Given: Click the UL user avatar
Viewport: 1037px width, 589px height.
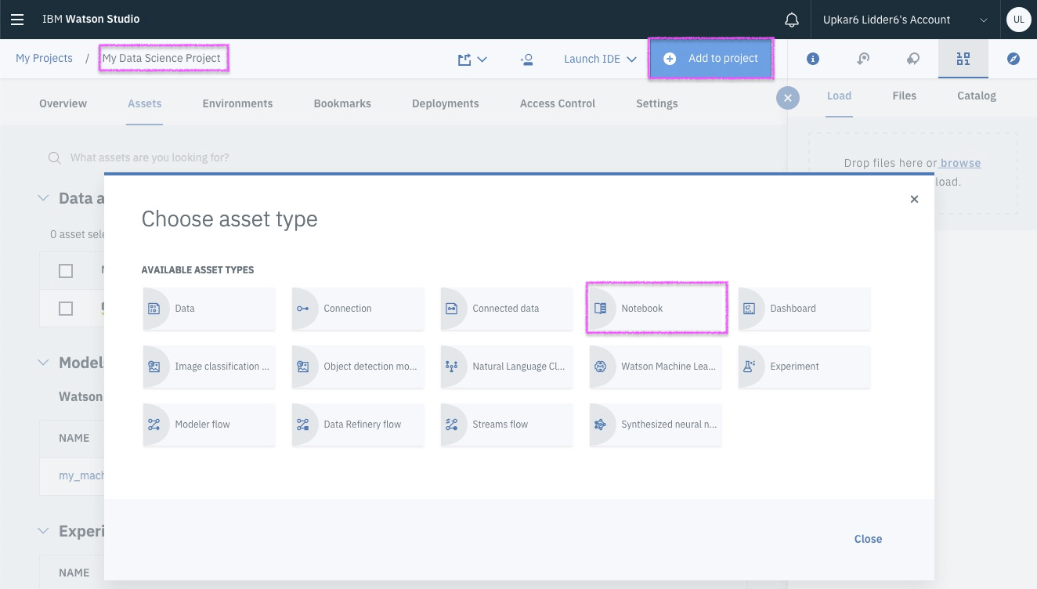Looking at the screenshot, I should point(1018,20).
